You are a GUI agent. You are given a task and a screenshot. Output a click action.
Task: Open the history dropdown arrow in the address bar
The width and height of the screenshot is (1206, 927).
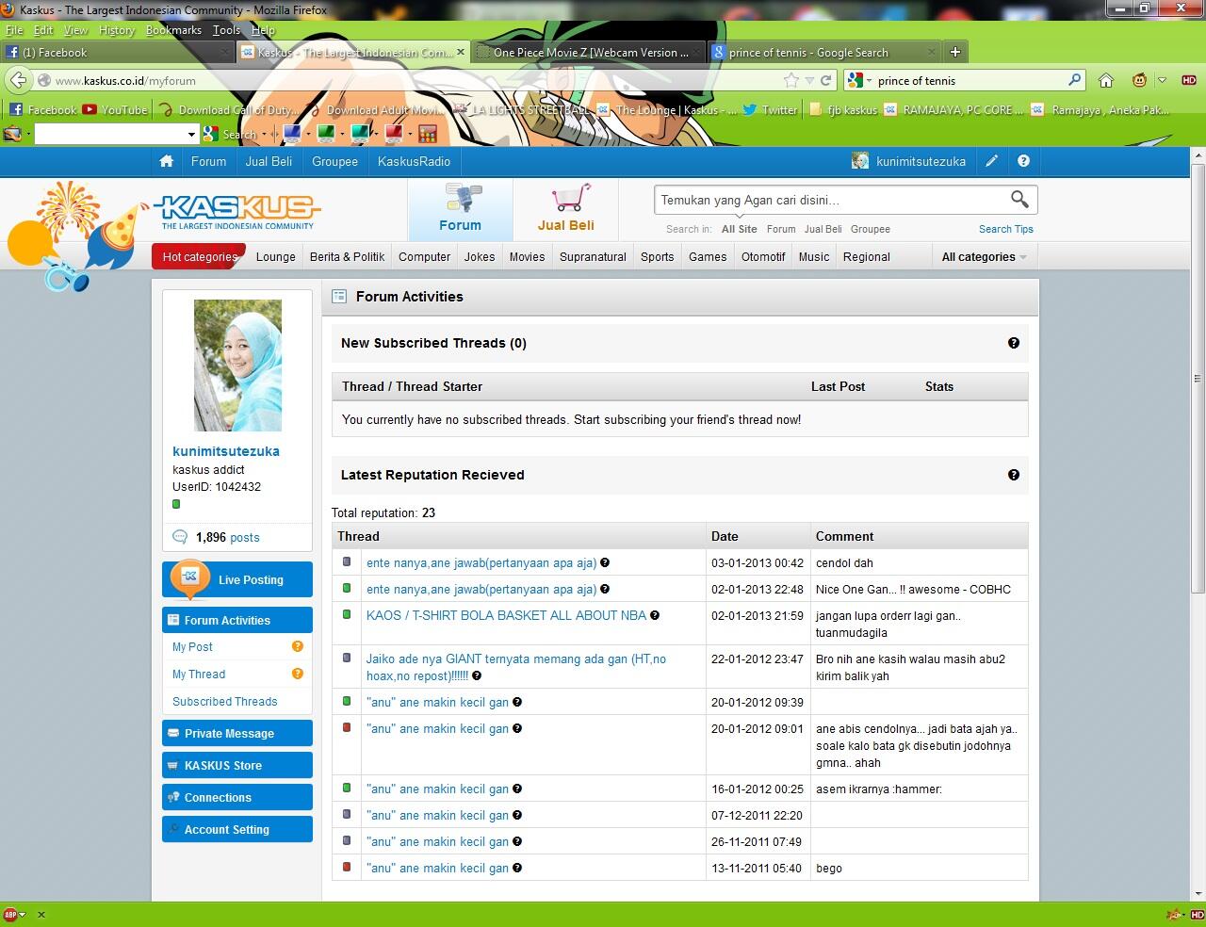pyautogui.click(x=809, y=80)
